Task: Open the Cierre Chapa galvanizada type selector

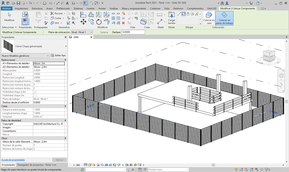Action: tap(66, 46)
